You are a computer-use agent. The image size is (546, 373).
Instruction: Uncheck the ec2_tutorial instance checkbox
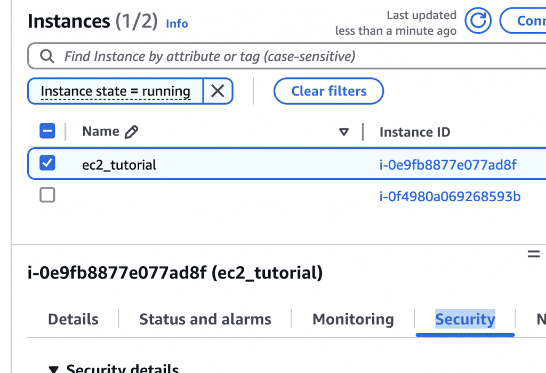(47, 163)
